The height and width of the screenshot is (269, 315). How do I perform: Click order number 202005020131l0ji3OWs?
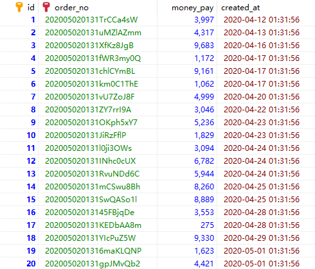[88, 148]
